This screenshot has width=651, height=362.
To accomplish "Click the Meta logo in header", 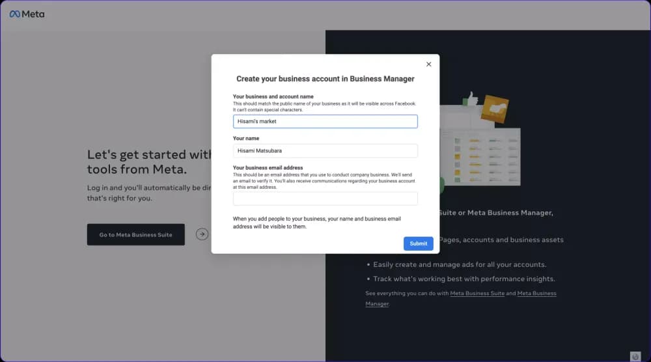I will pyautogui.click(x=27, y=14).
